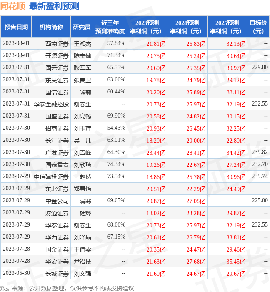Click accuracy value 71.34%
270x292 pixels.
116,55
